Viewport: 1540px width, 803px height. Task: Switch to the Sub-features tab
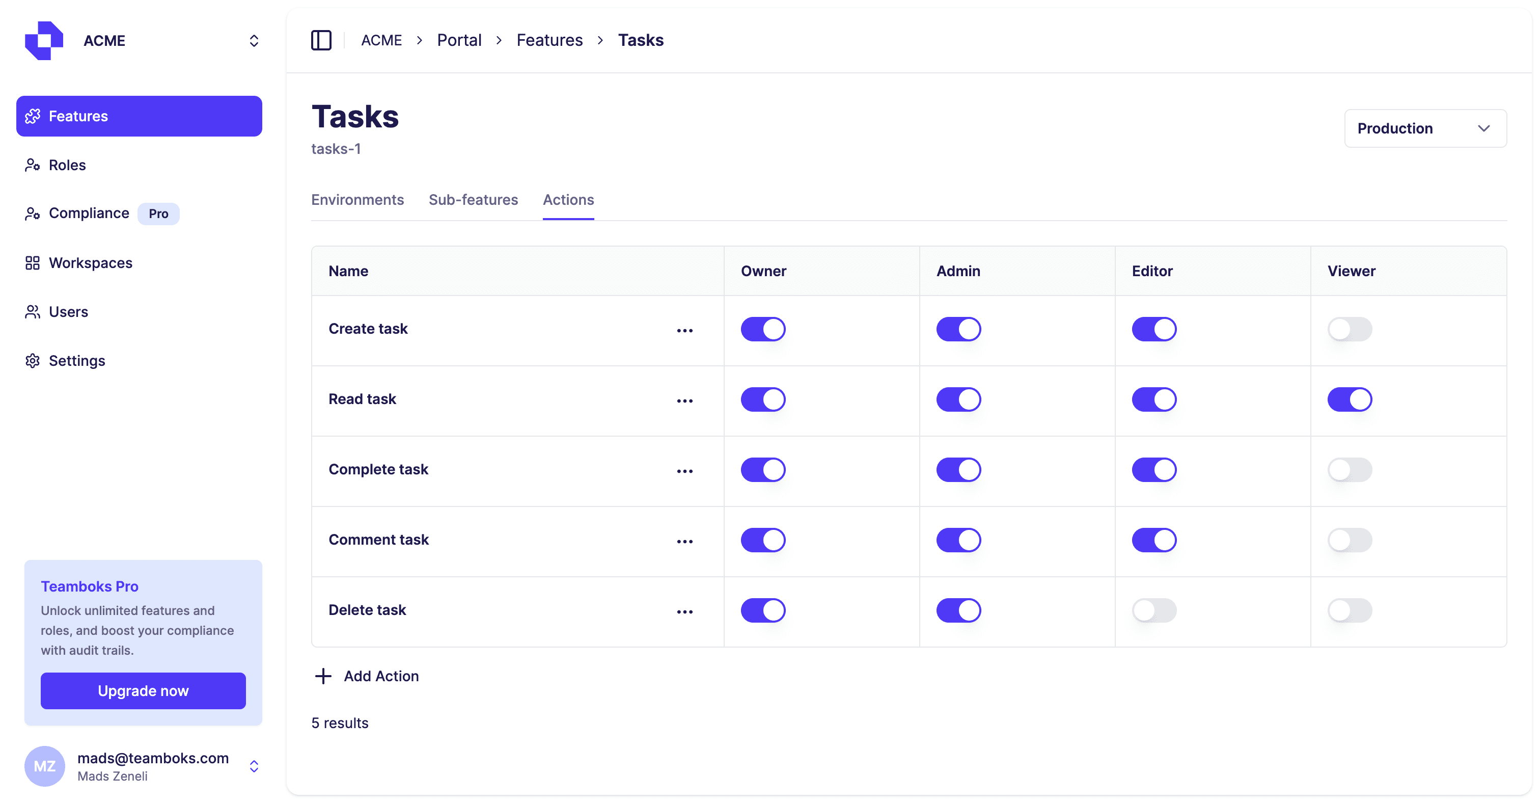473,200
